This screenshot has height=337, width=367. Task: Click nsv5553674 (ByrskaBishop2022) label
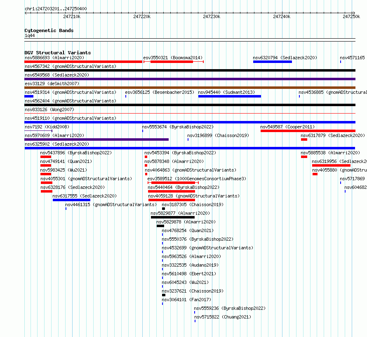[178, 127]
